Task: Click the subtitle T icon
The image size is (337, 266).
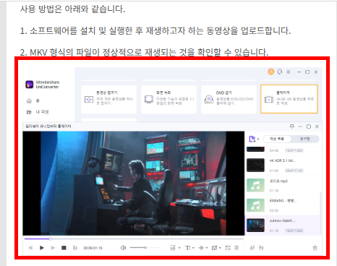Action: tap(188, 248)
